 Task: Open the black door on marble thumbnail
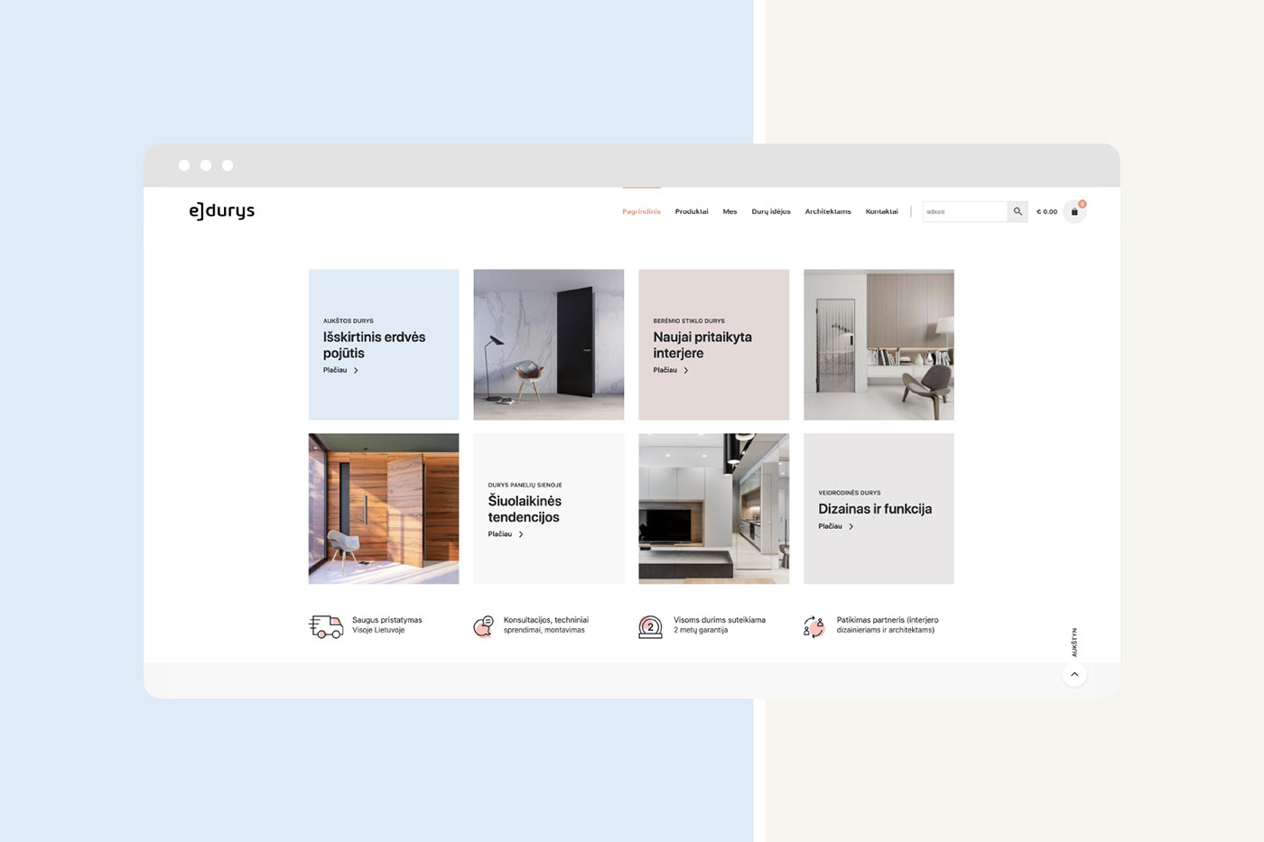[x=549, y=345]
